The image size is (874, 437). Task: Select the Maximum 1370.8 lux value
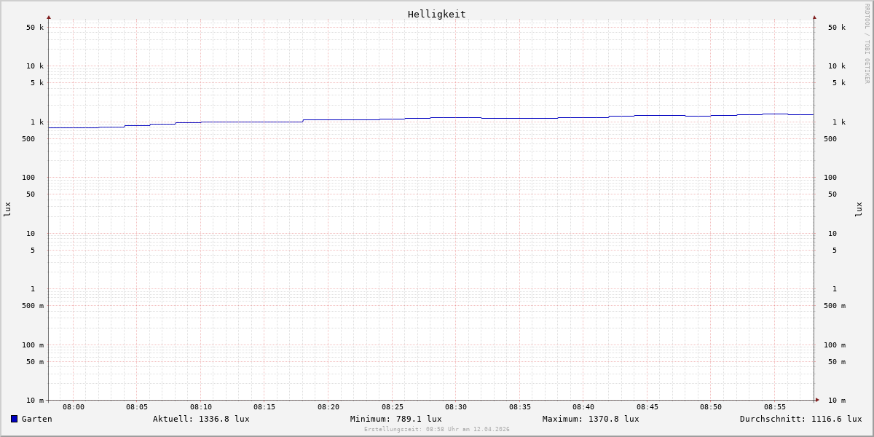click(x=591, y=419)
